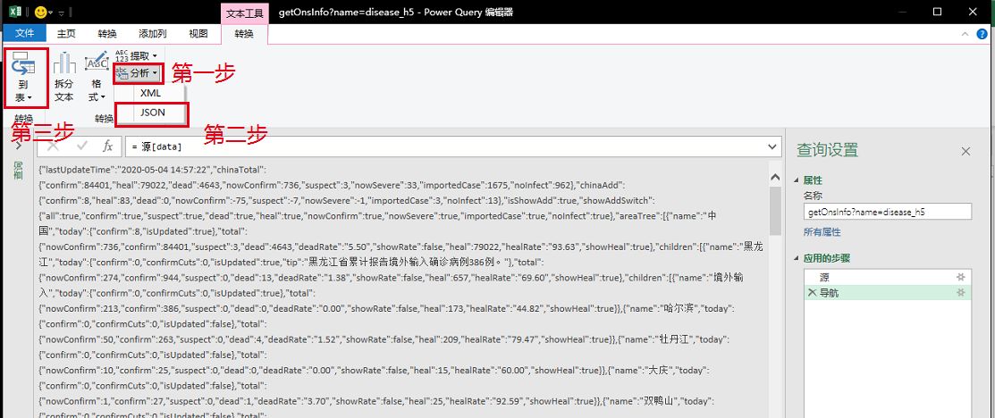Open settings gear for 导航 step
The height and width of the screenshot is (418, 995).
(961, 292)
